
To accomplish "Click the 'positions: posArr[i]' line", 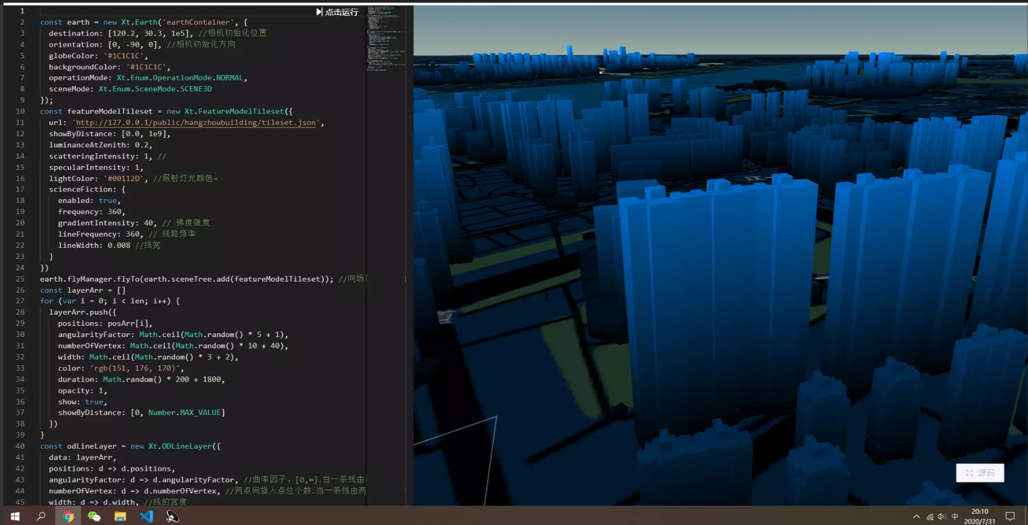I will (105, 323).
